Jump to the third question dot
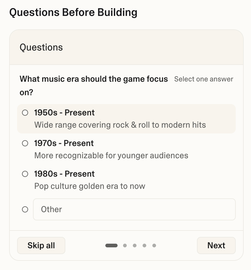The image size is (251, 270). (135, 246)
